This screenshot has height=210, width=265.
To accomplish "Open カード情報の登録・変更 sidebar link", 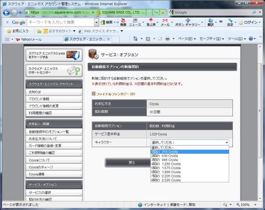I will (x=54, y=146).
